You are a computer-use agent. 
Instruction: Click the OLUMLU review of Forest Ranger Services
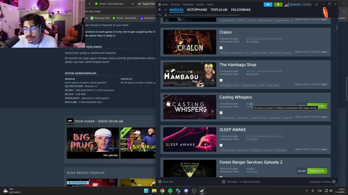[x=250, y=169]
